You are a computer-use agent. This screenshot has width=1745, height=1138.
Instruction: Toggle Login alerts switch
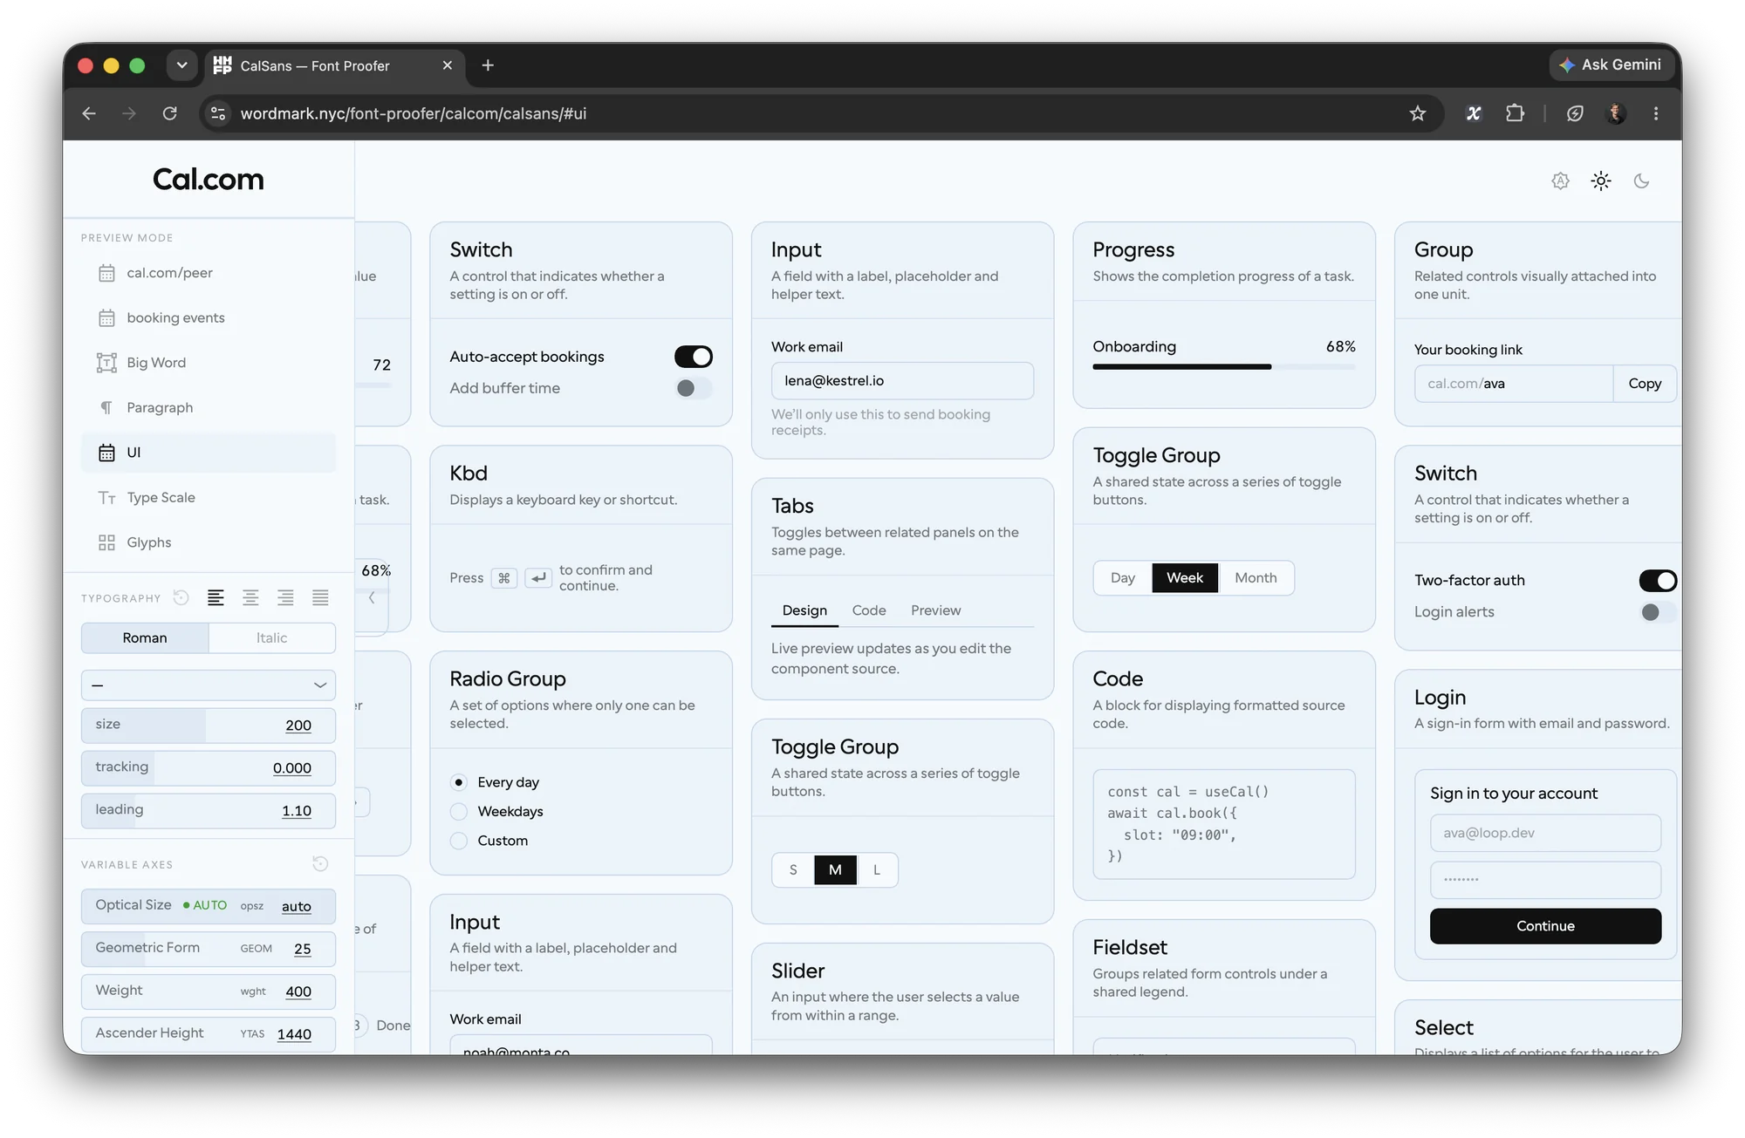point(1658,612)
